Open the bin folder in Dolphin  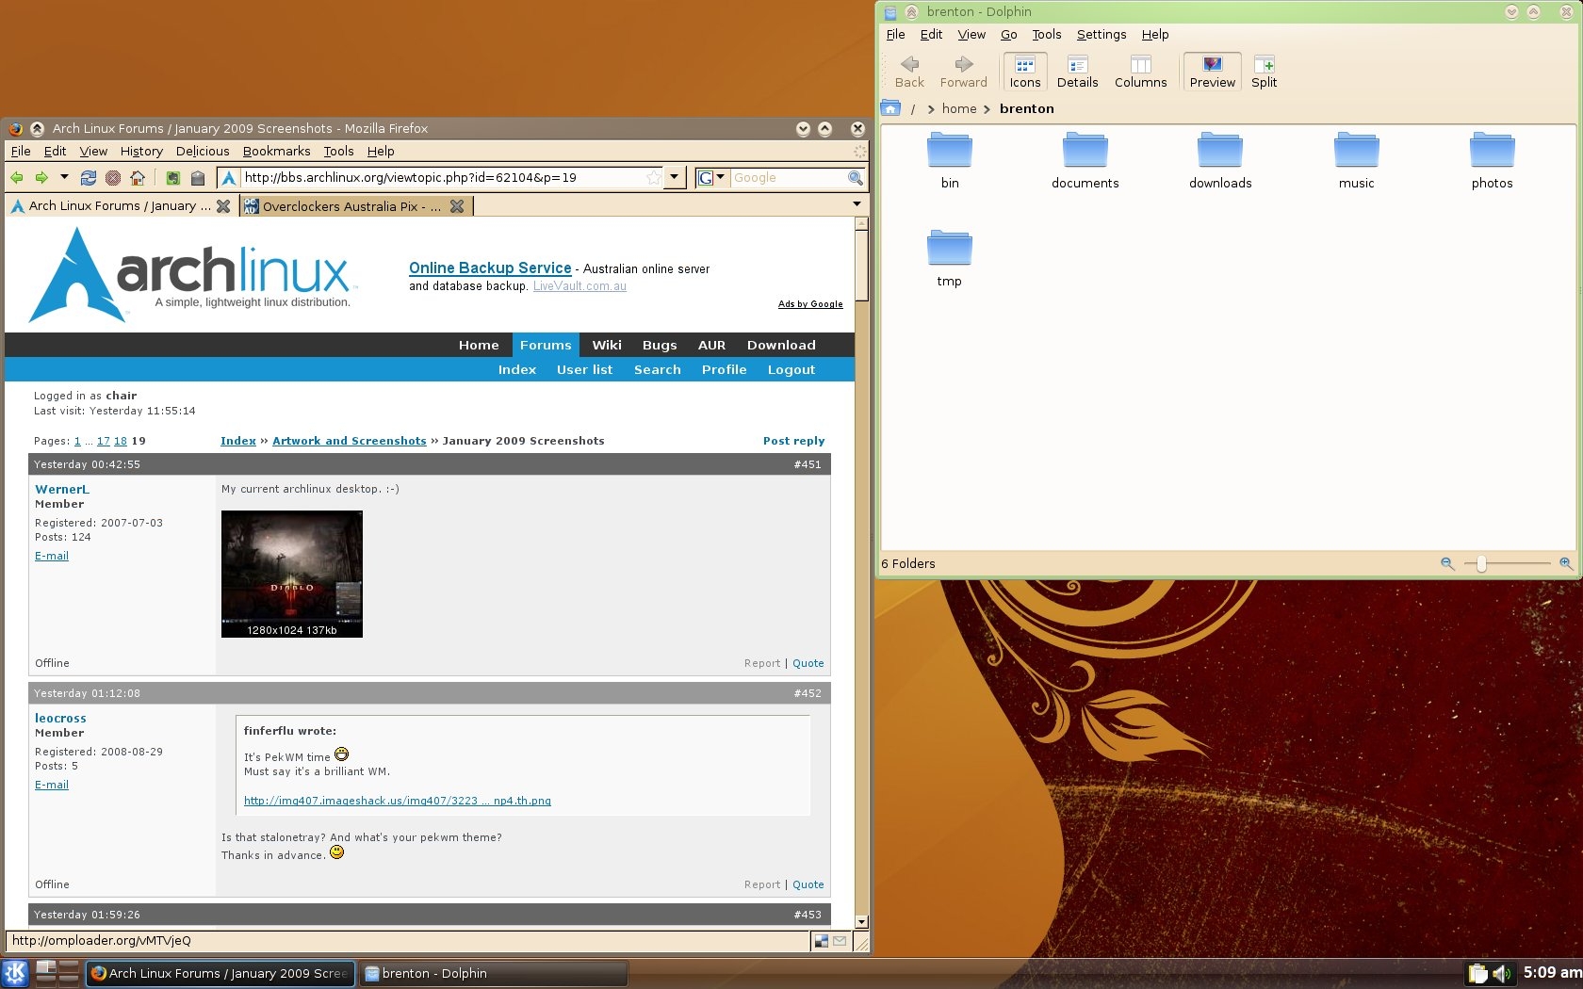pos(950,161)
